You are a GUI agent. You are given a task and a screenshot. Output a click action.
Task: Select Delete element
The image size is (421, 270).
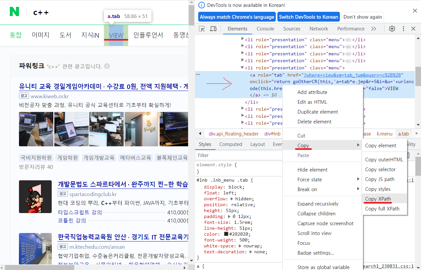[x=322, y=121]
